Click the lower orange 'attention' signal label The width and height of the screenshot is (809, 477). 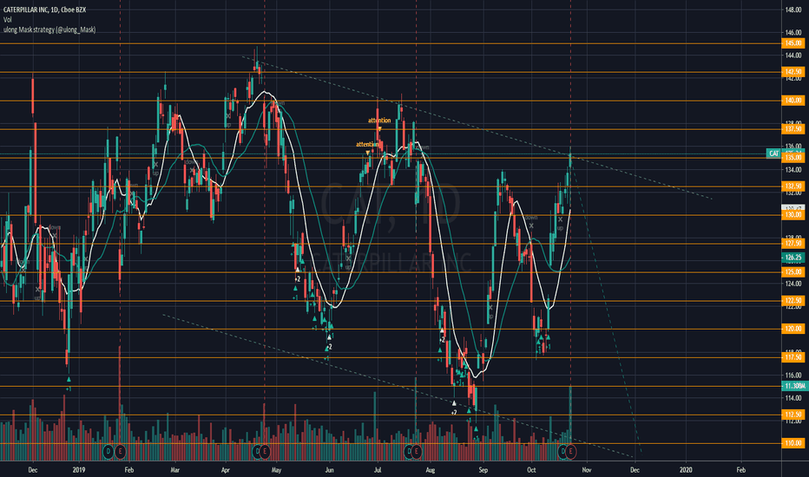click(367, 144)
